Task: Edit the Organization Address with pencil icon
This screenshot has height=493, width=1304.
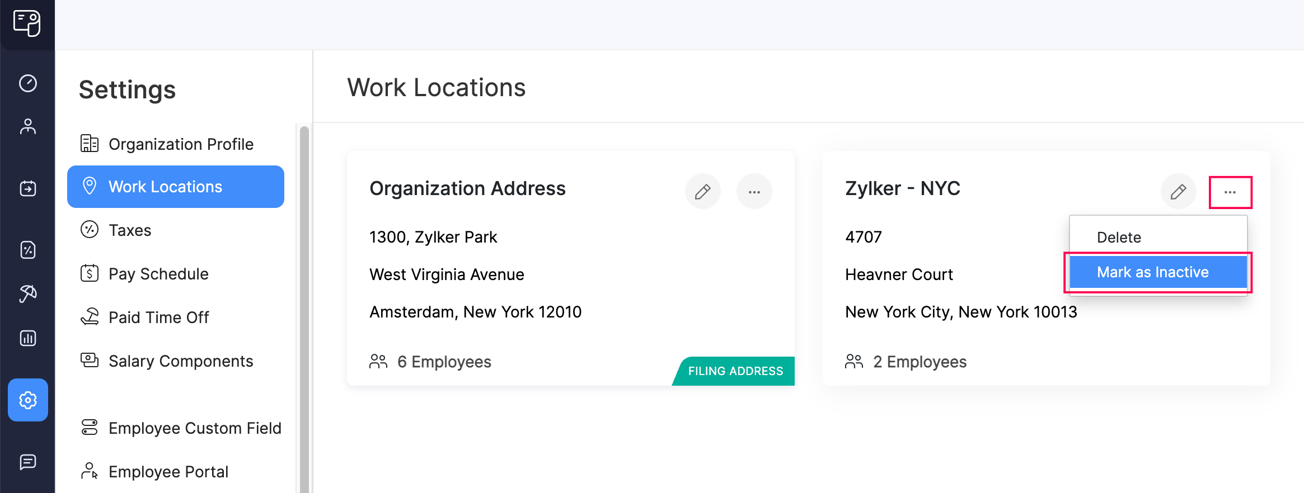Action: click(x=702, y=192)
